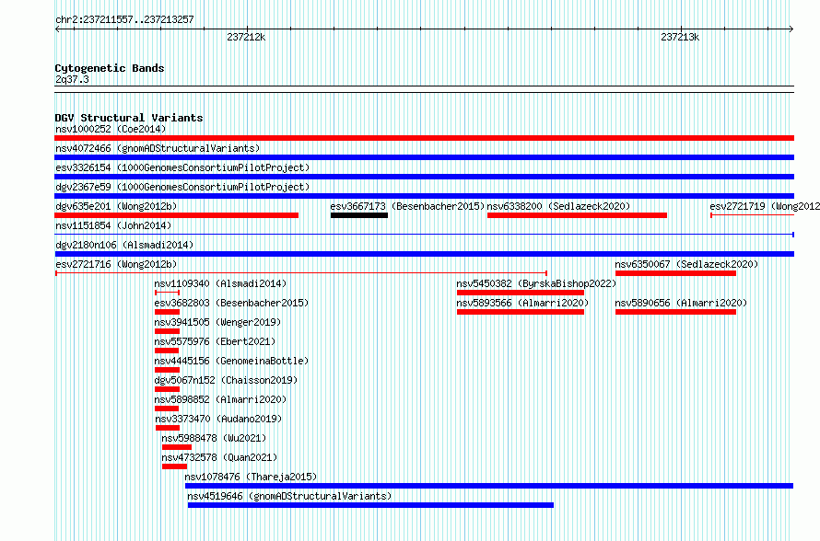
Task: Open the nsv5575976 (Ebert2021) variant bar
Action: point(167,351)
